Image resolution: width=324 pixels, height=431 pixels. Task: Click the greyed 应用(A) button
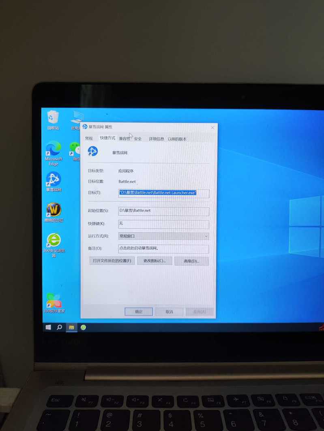pos(200,312)
